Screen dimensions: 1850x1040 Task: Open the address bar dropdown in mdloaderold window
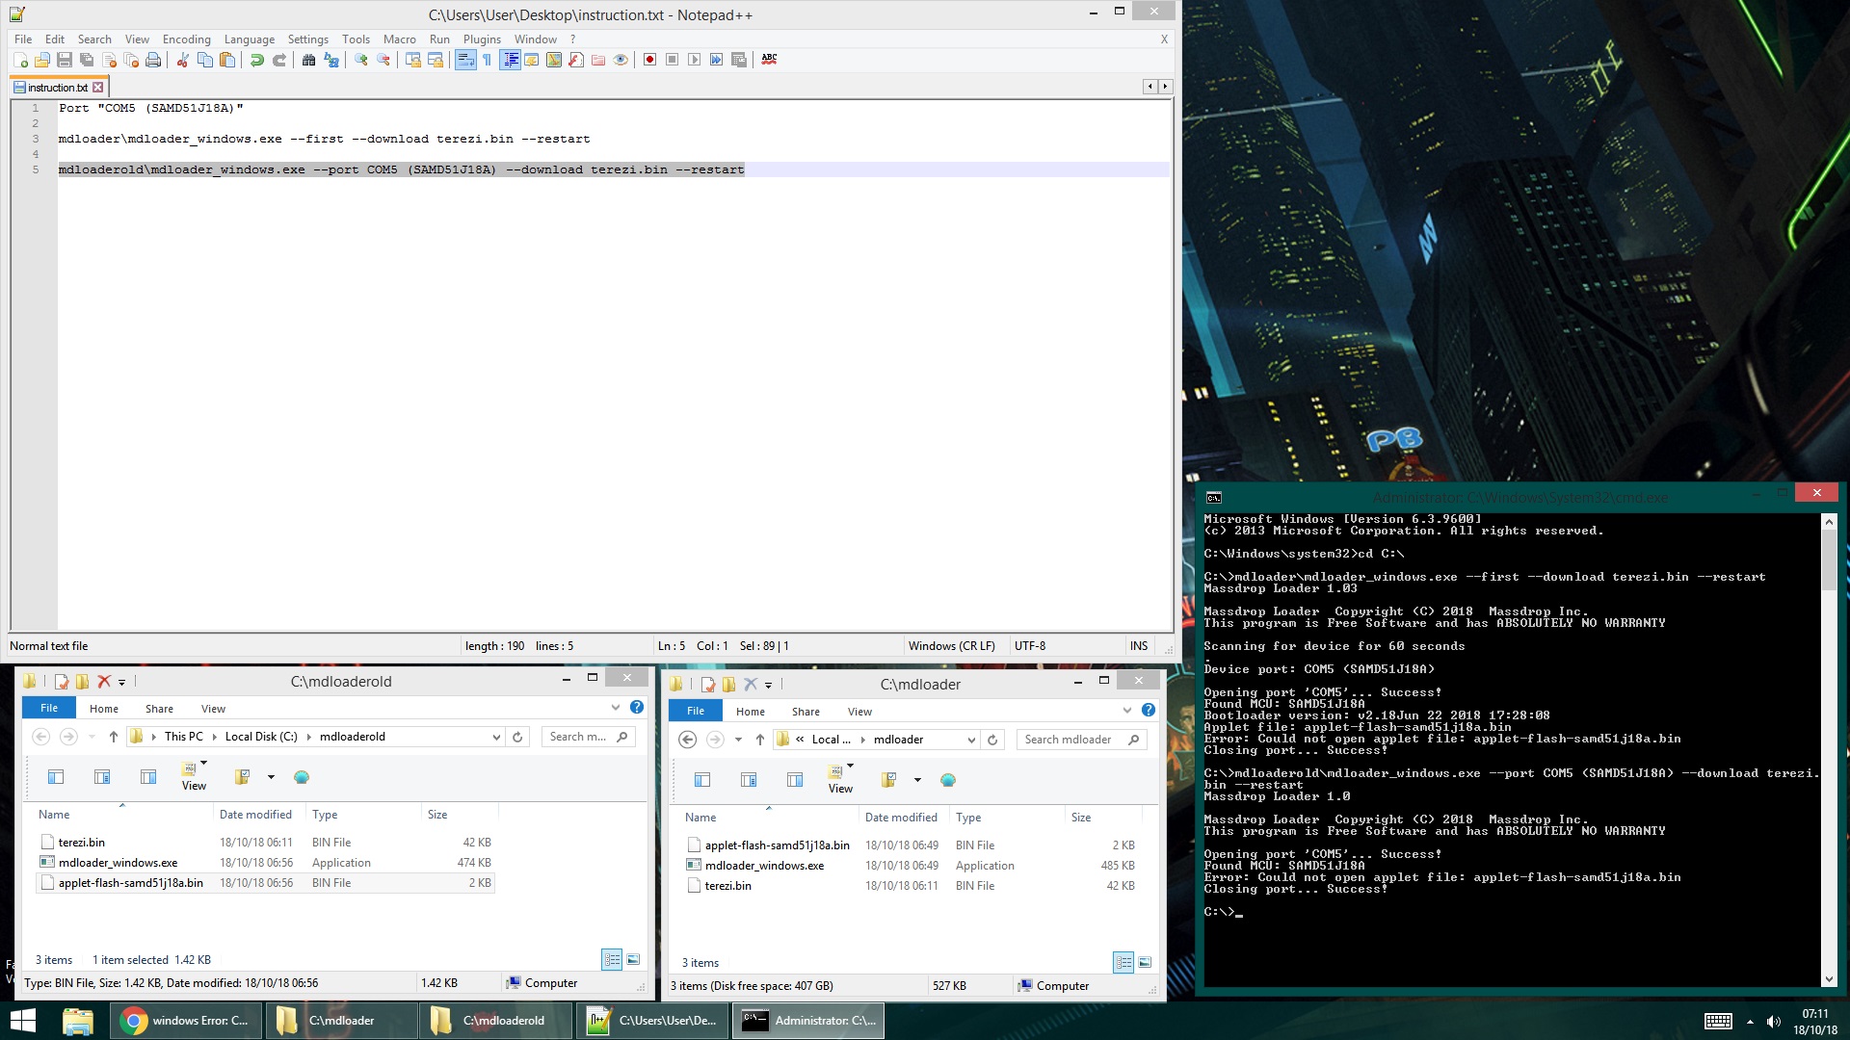[x=496, y=737]
